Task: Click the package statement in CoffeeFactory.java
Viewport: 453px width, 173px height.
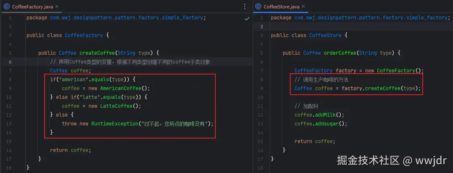Action: point(116,18)
